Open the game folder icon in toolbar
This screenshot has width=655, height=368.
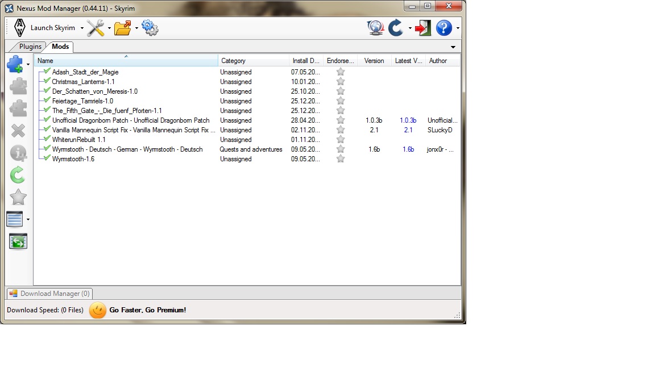122,28
